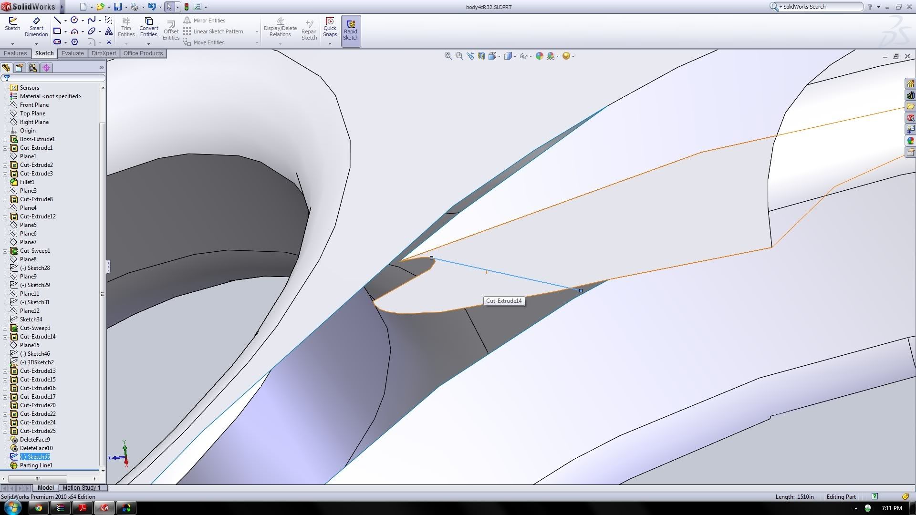Select the sketch Text tool
This screenshot has width=916, height=515.
109,31
